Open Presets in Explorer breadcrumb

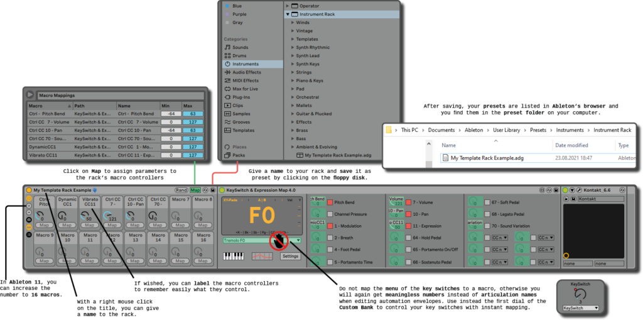click(538, 130)
